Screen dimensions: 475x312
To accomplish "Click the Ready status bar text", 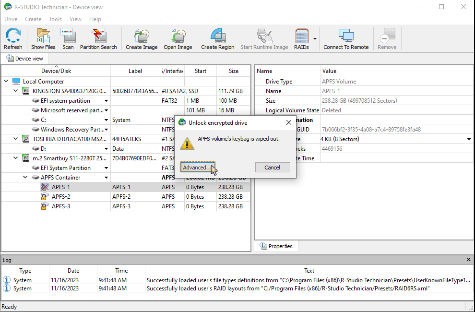I will 9,307.
